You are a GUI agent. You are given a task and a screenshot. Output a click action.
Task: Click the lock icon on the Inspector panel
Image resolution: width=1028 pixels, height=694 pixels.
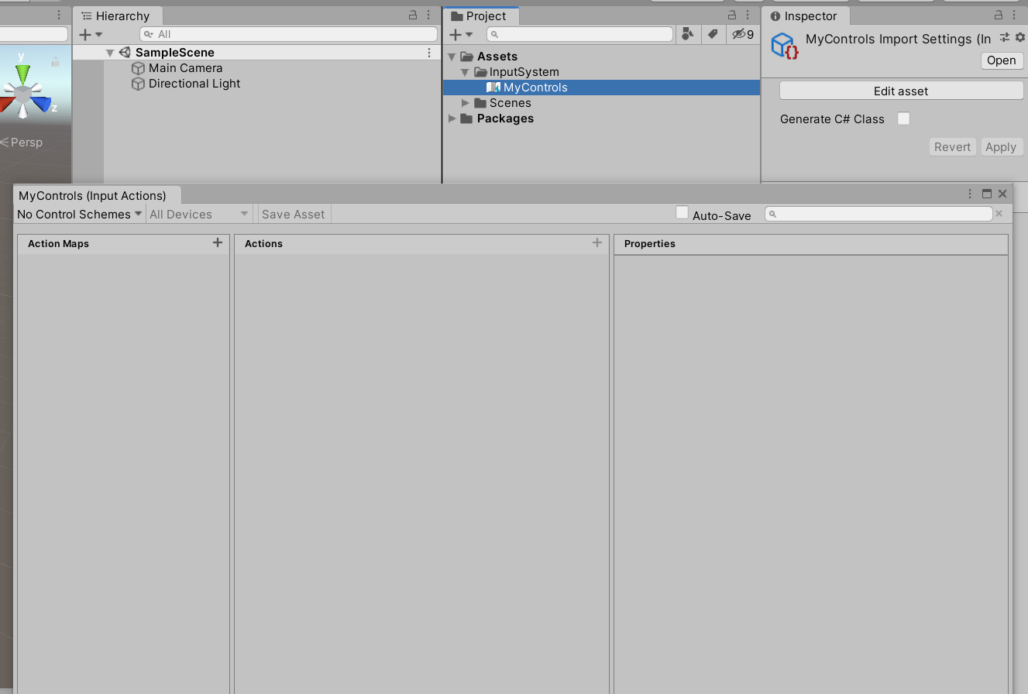click(998, 15)
